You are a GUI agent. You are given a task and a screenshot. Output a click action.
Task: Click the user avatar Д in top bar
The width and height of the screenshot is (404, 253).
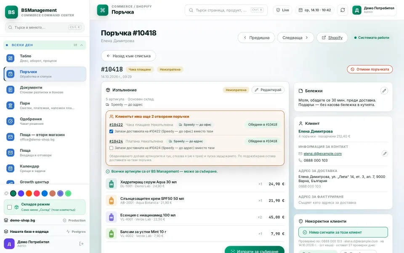[x=357, y=10]
